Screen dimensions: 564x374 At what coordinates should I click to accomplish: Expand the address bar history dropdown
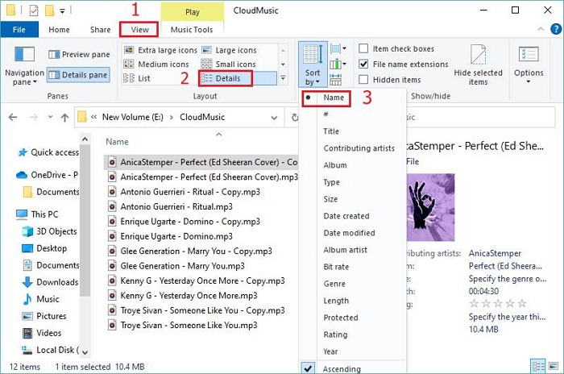(274, 118)
